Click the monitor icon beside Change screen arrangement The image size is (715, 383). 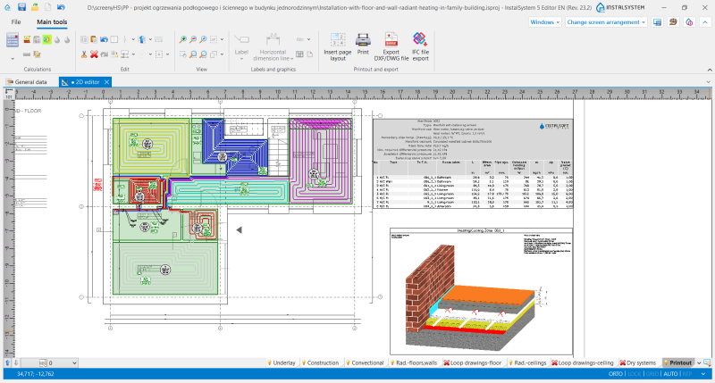[657, 21]
